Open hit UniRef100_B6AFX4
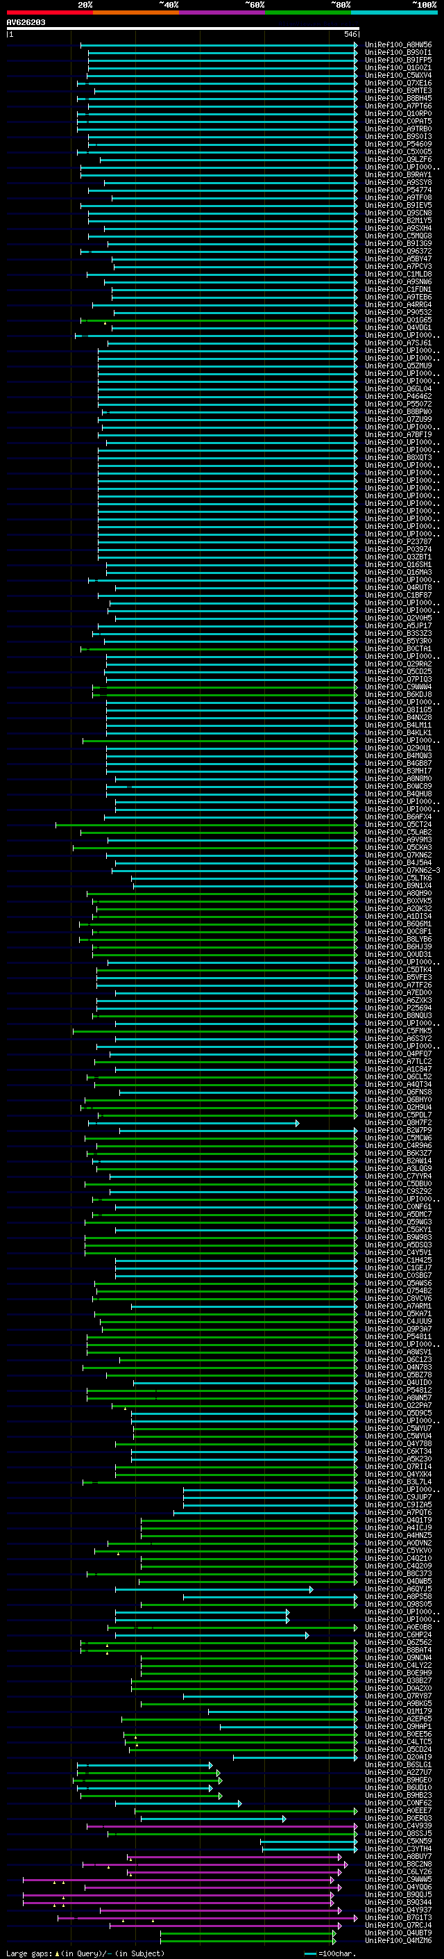The image size is (444, 1959). (398, 817)
